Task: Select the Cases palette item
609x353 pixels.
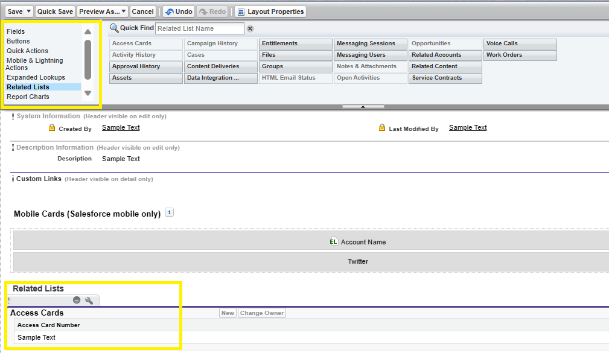Action: pyautogui.click(x=221, y=55)
